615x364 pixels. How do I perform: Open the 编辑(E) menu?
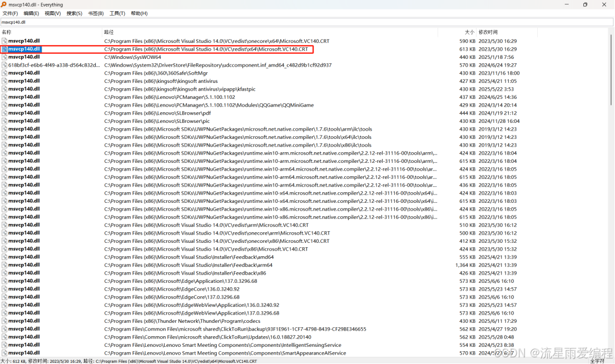tap(31, 13)
